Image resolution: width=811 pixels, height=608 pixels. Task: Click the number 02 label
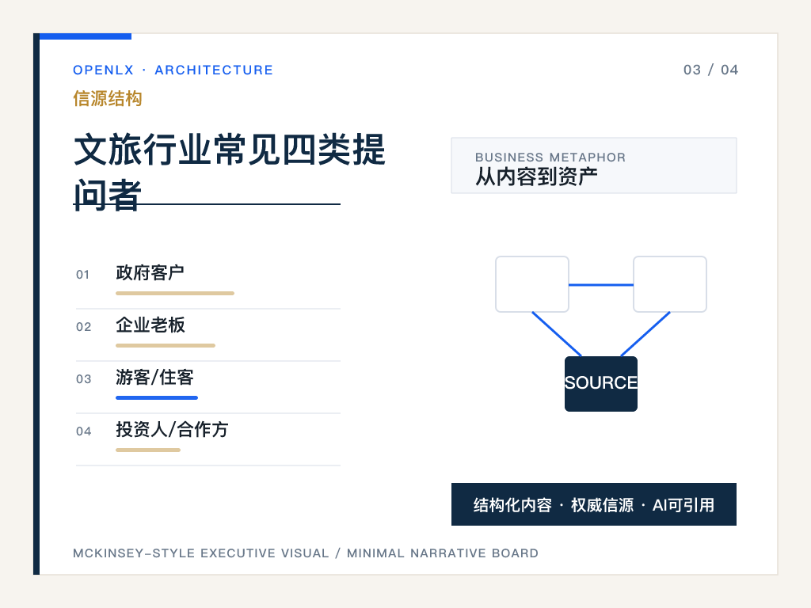point(83,327)
